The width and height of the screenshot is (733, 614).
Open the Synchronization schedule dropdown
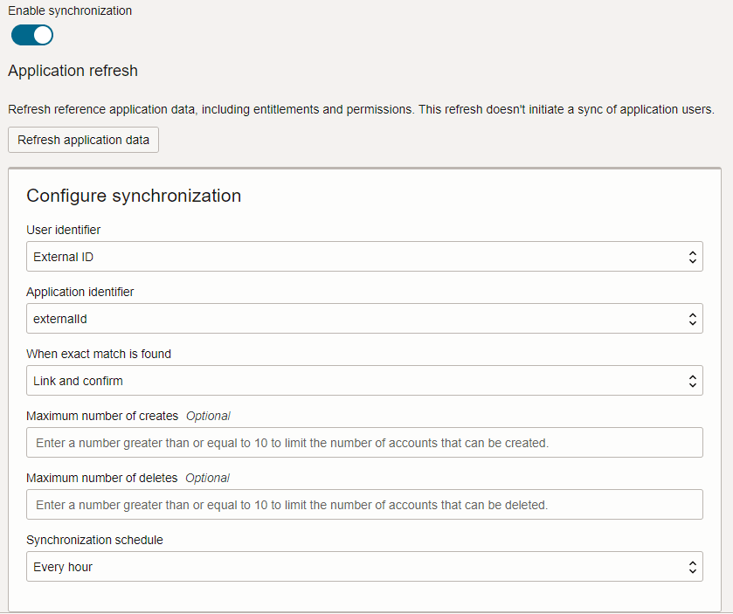[x=364, y=566]
